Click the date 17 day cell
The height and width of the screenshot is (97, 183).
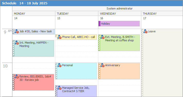[162, 22]
